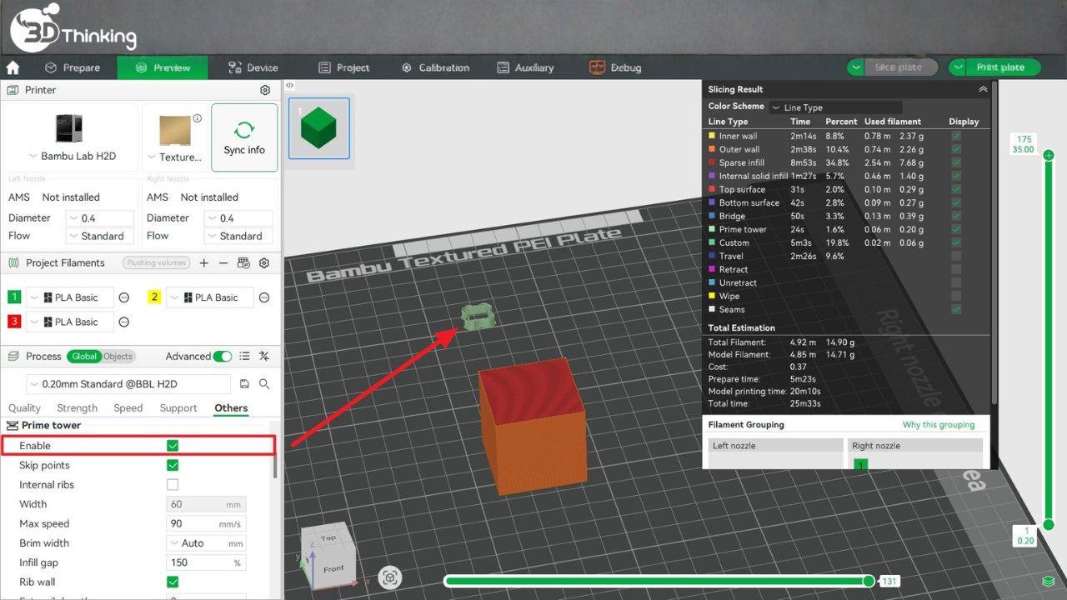Edit filament 1 preset via ellipsis icon
Image resolution: width=1067 pixels, height=600 pixels.
[124, 297]
